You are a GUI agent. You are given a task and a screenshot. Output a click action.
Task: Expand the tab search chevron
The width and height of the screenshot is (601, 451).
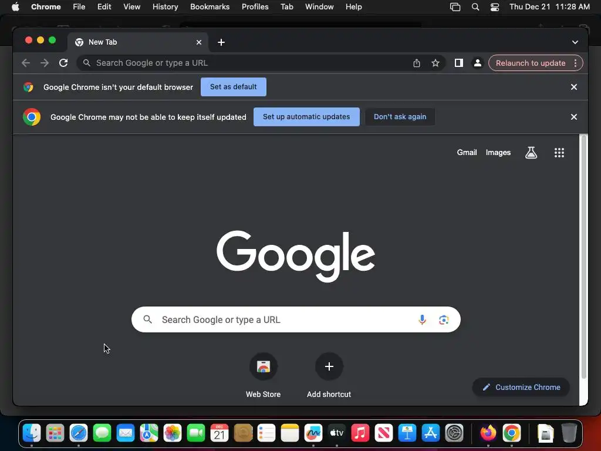click(575, 42)
